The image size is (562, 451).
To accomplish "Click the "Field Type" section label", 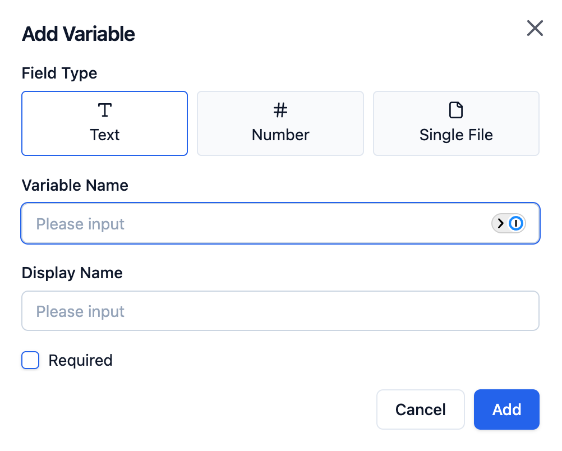I will click(x=59, y=73).
